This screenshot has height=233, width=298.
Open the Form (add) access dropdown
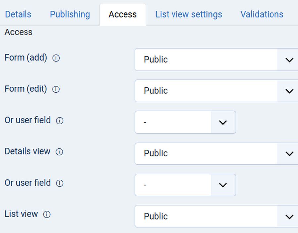(x=216, y=60)
